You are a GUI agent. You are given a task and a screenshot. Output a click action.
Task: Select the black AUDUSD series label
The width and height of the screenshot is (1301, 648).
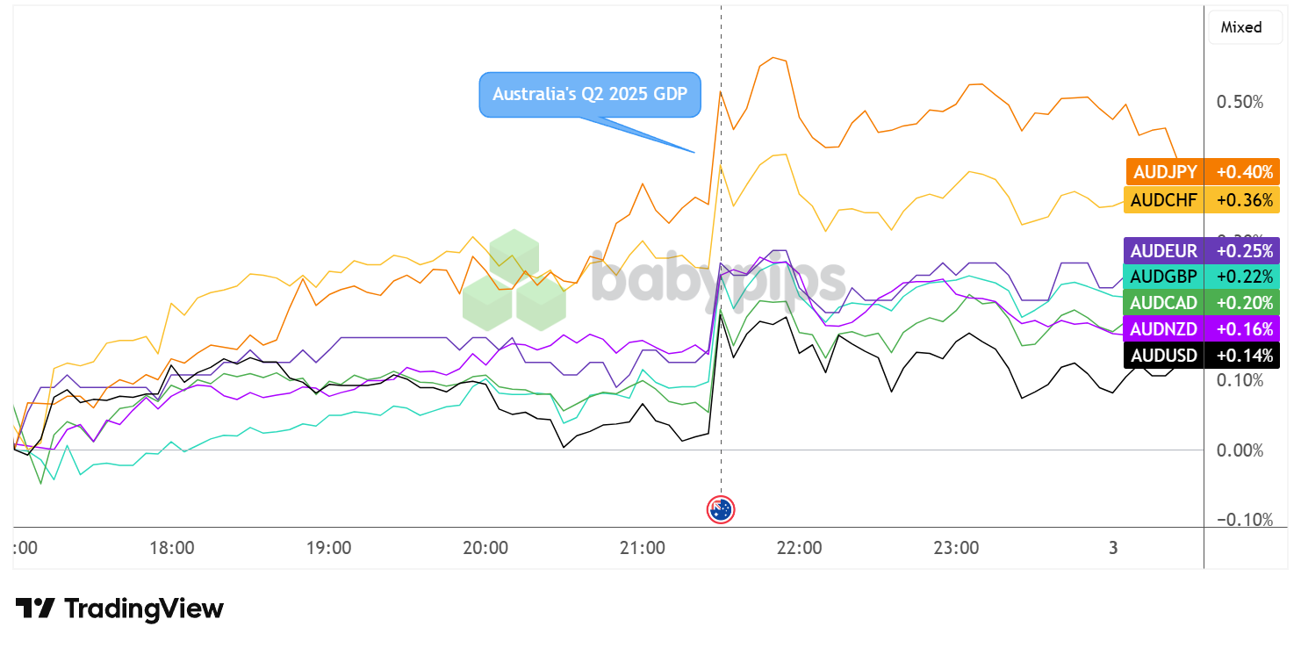click(x=1164, y=356)
